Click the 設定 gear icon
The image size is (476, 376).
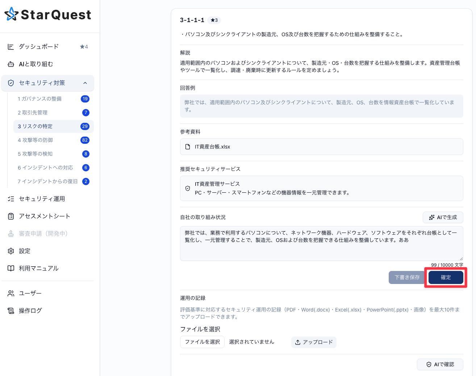click(11, 251)
